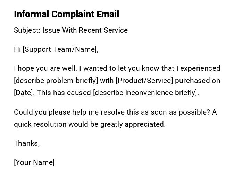The height and width of the screenshot is (184, 243).
Task: Click the "Thanks," closing line
Action: [x=27, y=143]
